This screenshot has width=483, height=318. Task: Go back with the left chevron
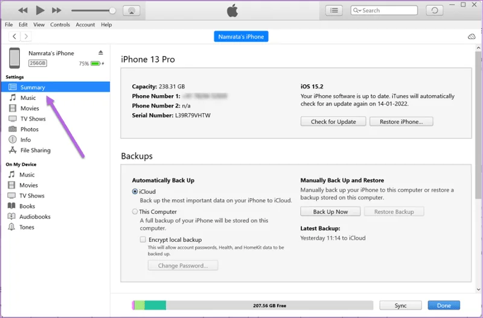(x=14, y=36)
